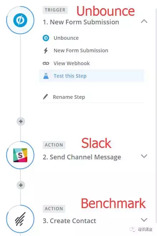The width and height of the screenshot is (157, 236).
Task: Open the Unbounce app selection item
Action: [x=92, y=38]
